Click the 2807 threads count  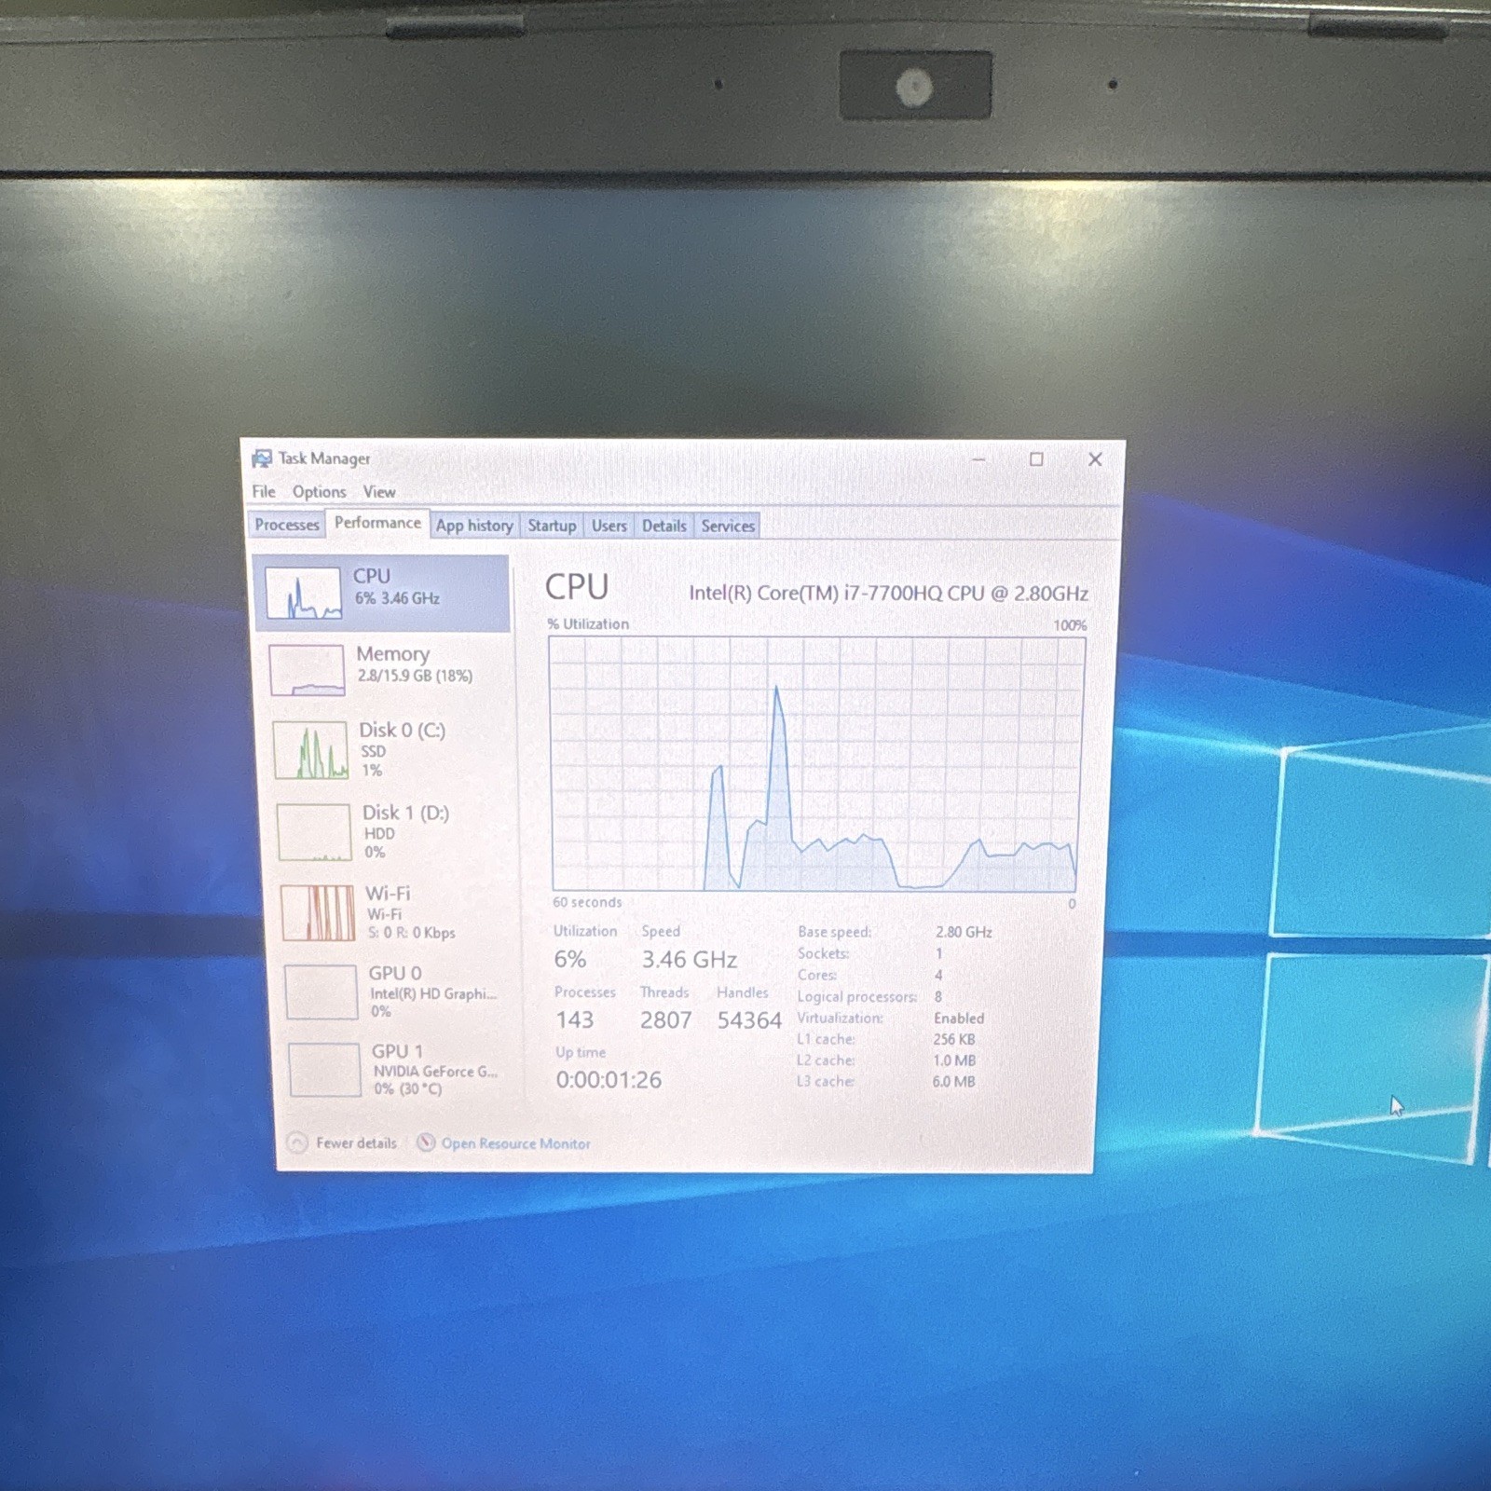[665, 1020]
